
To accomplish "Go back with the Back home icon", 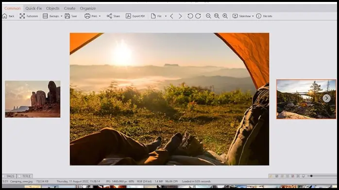I will tap(5, 16).
